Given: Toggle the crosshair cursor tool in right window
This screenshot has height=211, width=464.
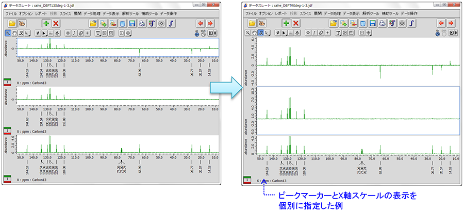Looking at the screenshot, I should click(x=327, y=33).
